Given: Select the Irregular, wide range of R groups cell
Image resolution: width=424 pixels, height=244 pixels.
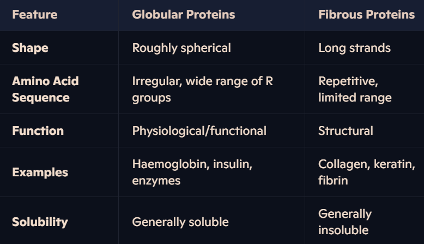Looking at the screenshot, I should (x=203, y=90).
